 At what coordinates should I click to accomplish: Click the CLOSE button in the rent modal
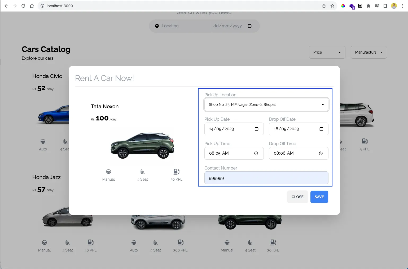tap(297, 197)
